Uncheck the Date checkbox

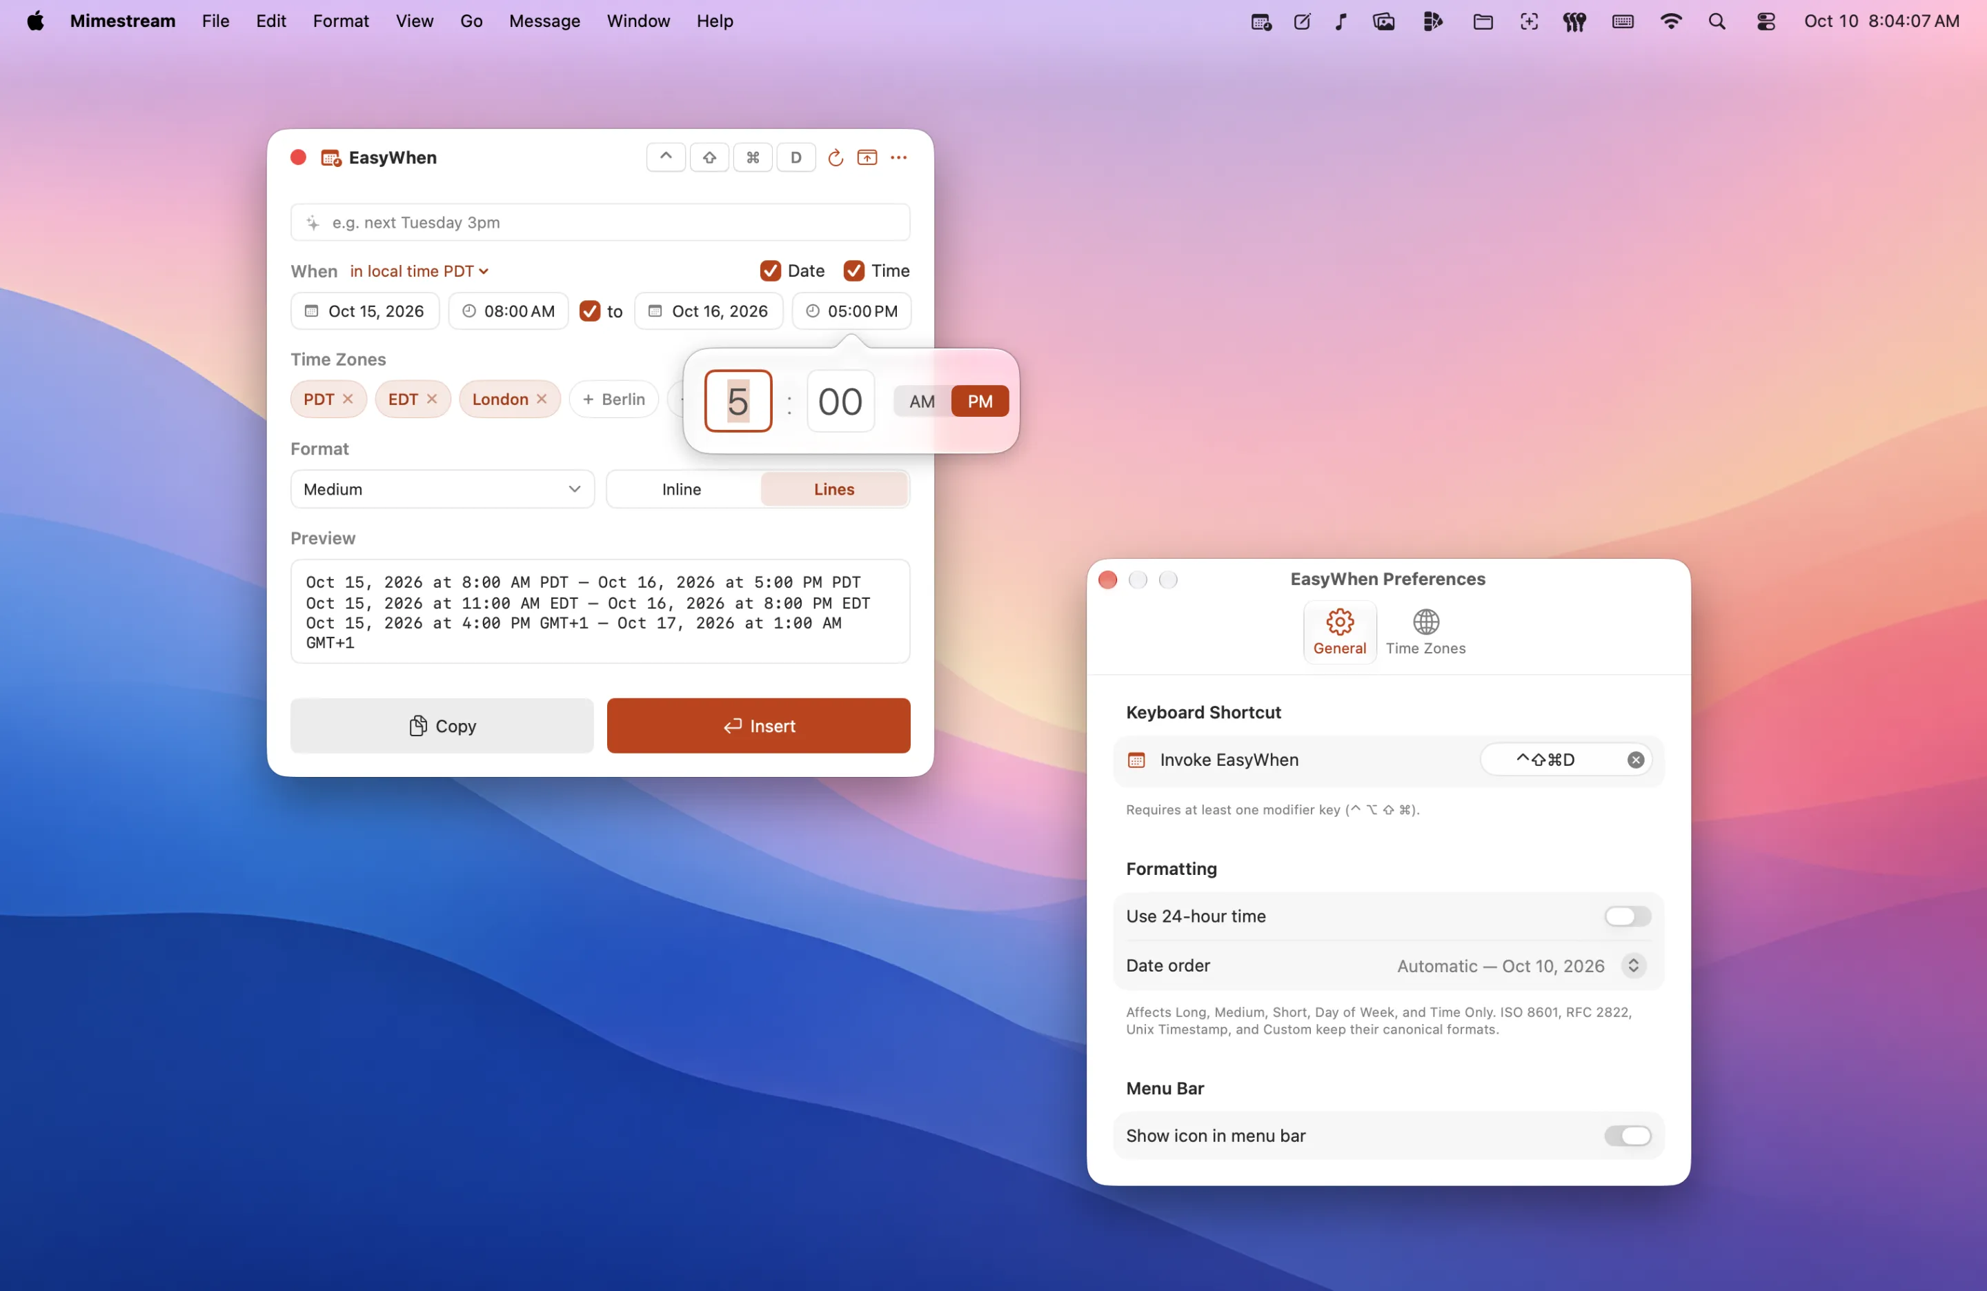pos(770,270)
